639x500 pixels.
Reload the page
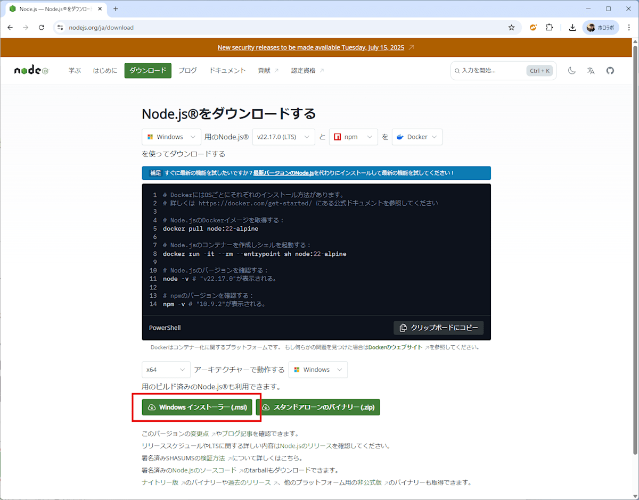(42, 28)
